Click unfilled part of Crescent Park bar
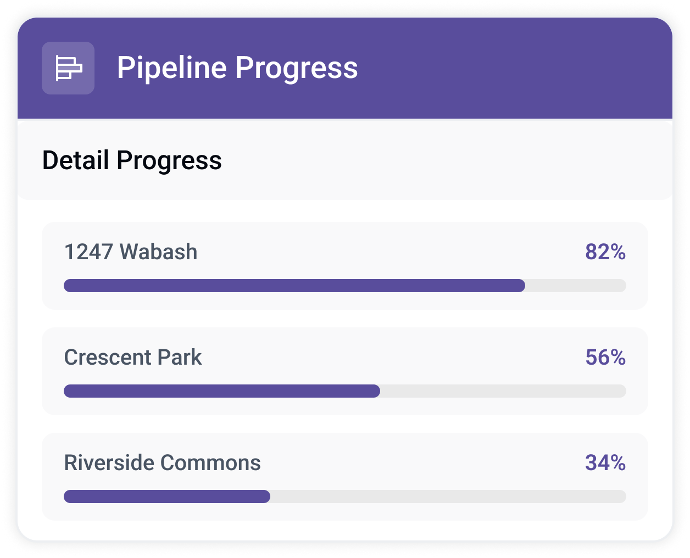 tap(503, 391)
